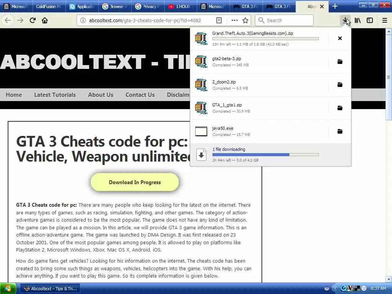This screenshot has height=294, width=392.
Task: Go to the browser Home page
Action: (45, 20)
